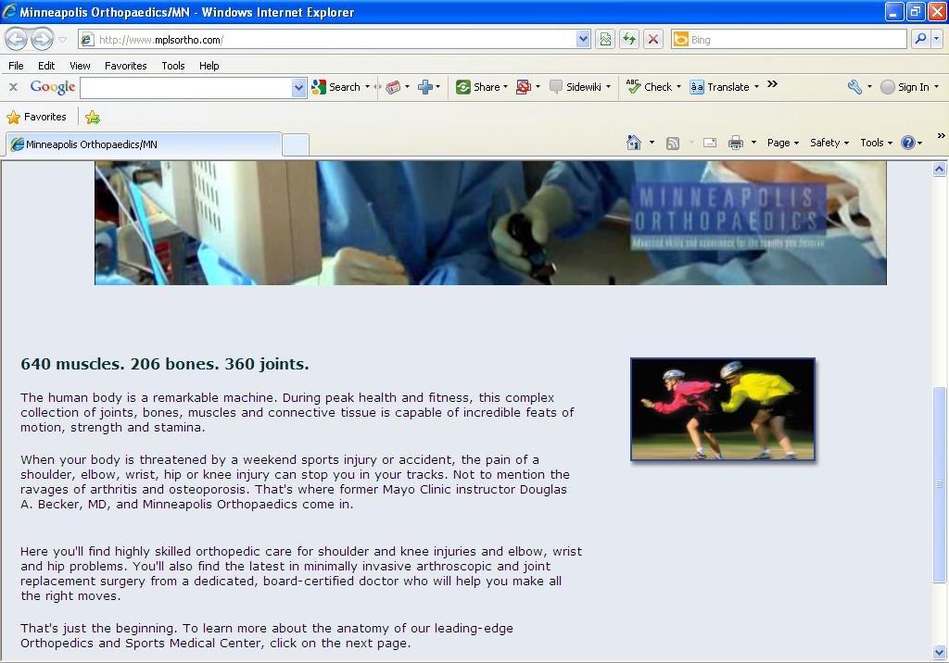Open the Google toolbar bookmarks eraser icon

point(393,87)
